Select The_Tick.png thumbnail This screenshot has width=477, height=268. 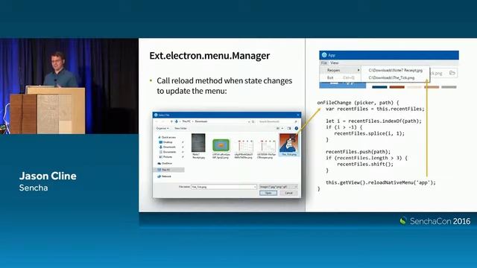(288, 145)
